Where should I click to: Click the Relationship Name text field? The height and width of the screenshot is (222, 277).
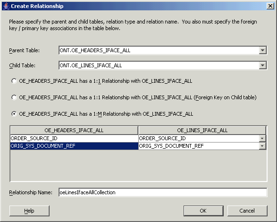(x=163, y=192)
